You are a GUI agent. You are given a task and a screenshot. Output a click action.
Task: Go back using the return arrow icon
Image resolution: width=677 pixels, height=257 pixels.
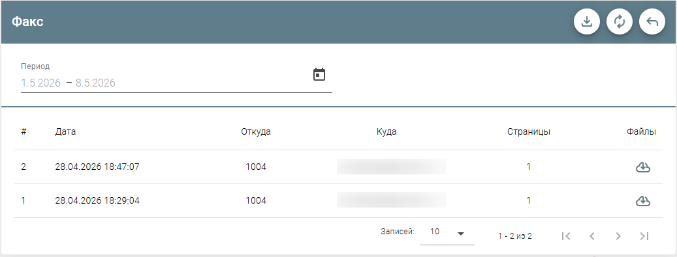tap(652, 21)
